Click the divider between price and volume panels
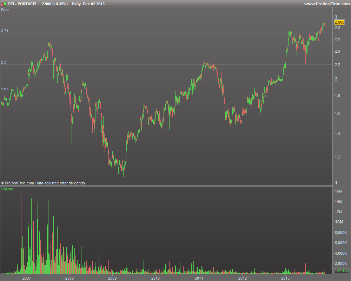 166,186
